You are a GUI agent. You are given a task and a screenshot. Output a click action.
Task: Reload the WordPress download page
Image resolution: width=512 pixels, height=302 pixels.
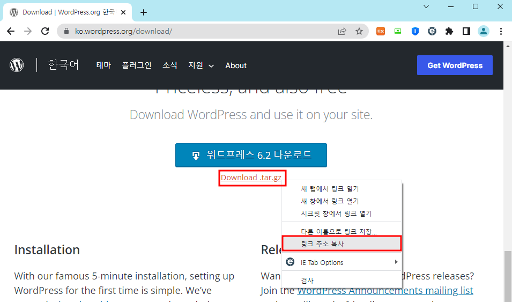(x=45, y=31)
